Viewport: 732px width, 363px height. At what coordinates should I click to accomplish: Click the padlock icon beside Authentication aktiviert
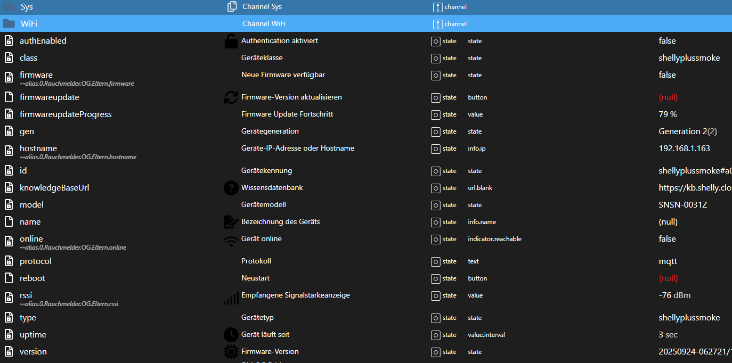click(x=231, y=41)
